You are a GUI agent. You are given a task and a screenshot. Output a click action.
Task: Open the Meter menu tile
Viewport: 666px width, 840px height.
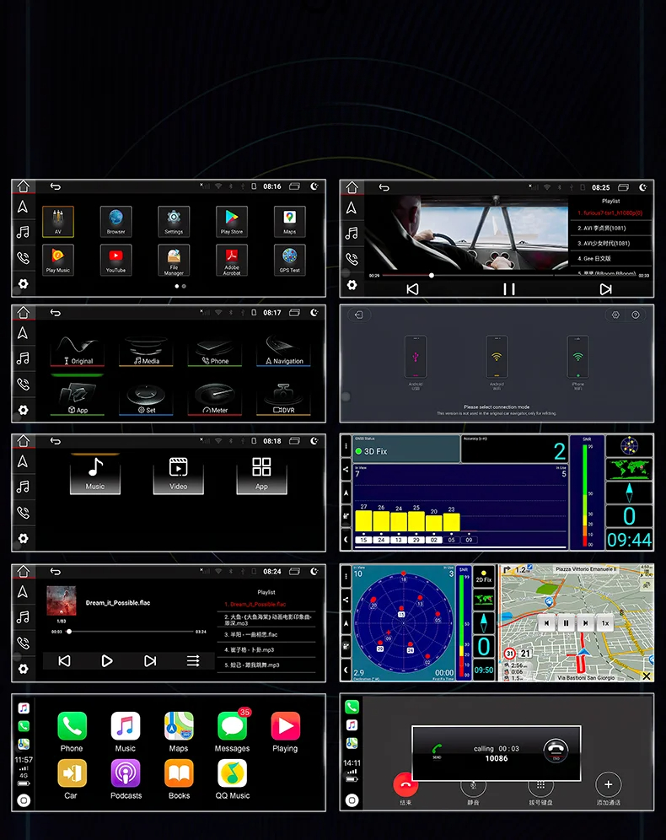coord(215,400)
